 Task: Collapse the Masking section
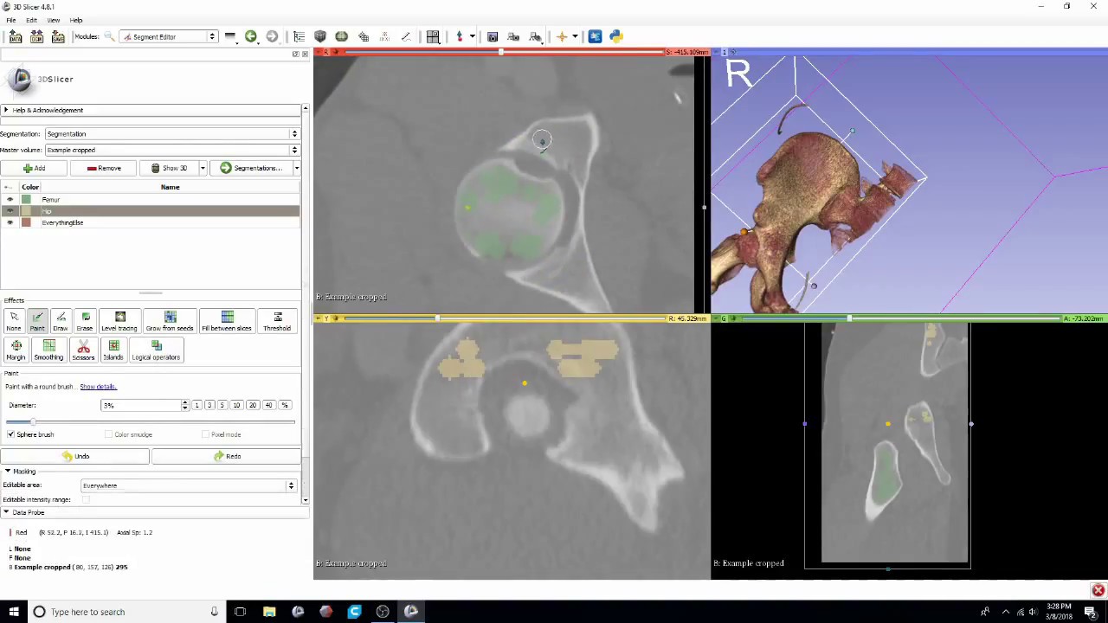21,472
